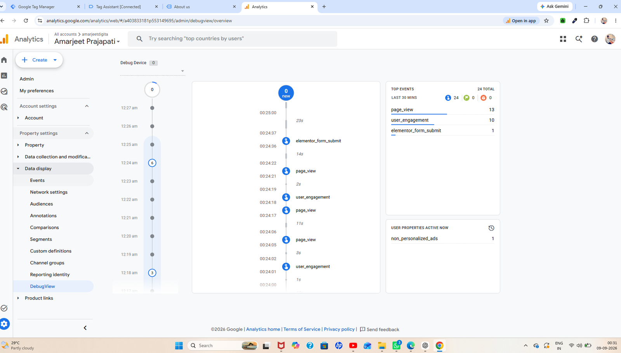
Task: Open the Audiences menu item
Action: (42, 204)
